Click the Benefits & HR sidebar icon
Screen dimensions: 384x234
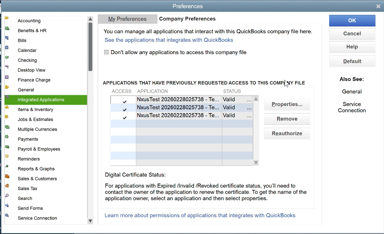click(7, 28)
